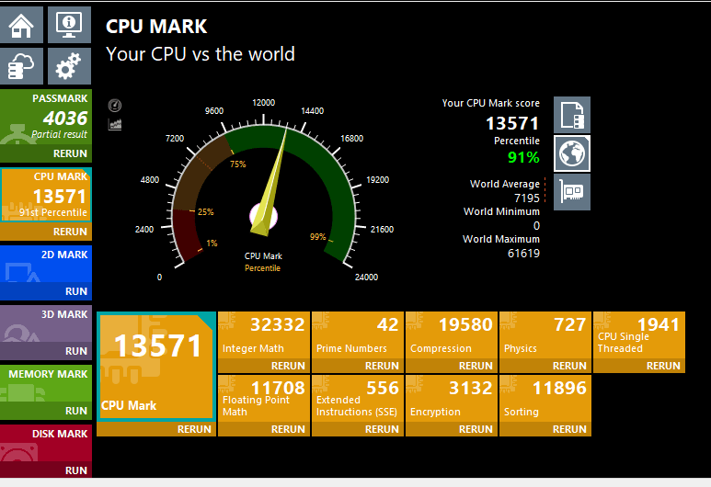The image size is (711, 487).
Task: Click the orange Percentile label under gauge
Action: click(x=262, y=268)
